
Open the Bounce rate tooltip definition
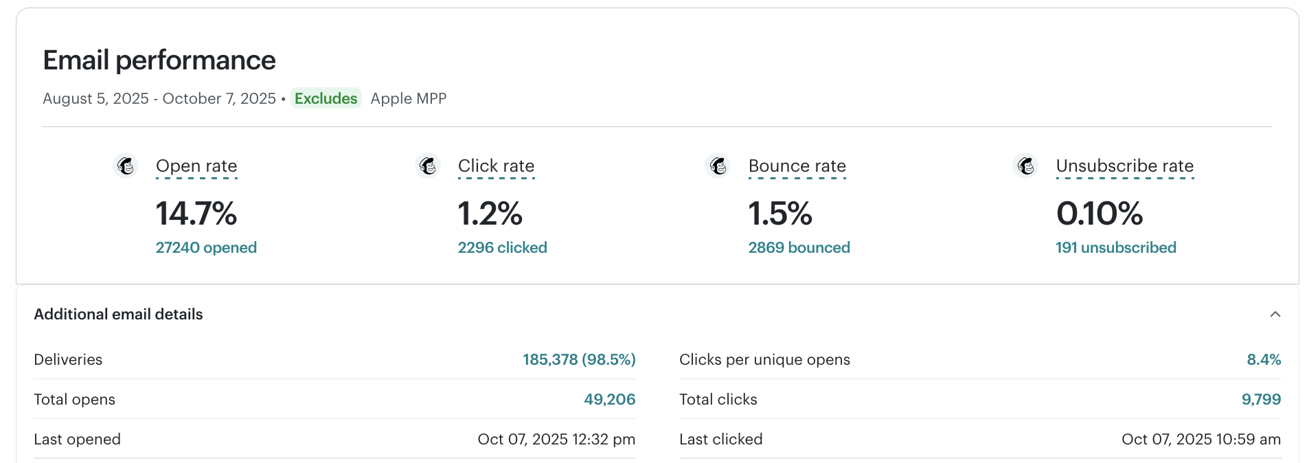tap(797, 166)
